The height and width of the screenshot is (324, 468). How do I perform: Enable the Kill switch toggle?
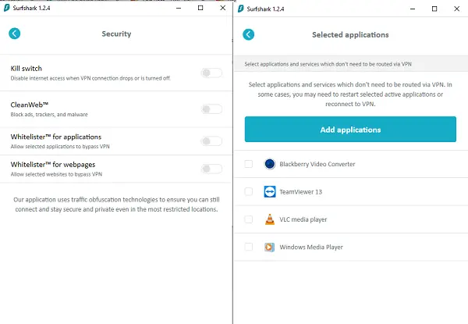coord(211,73)
